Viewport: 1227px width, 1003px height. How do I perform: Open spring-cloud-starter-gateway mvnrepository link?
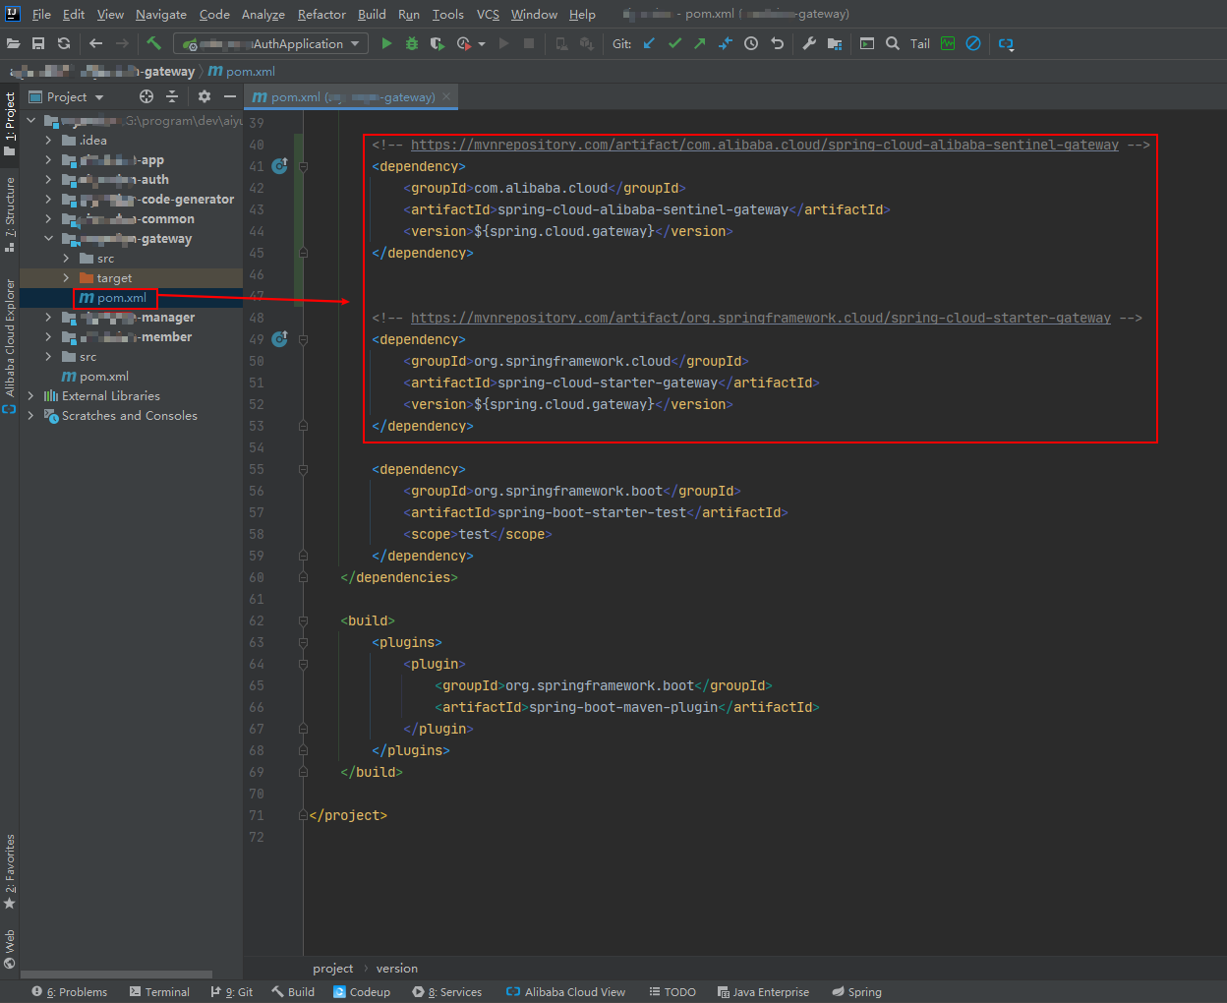760,318
